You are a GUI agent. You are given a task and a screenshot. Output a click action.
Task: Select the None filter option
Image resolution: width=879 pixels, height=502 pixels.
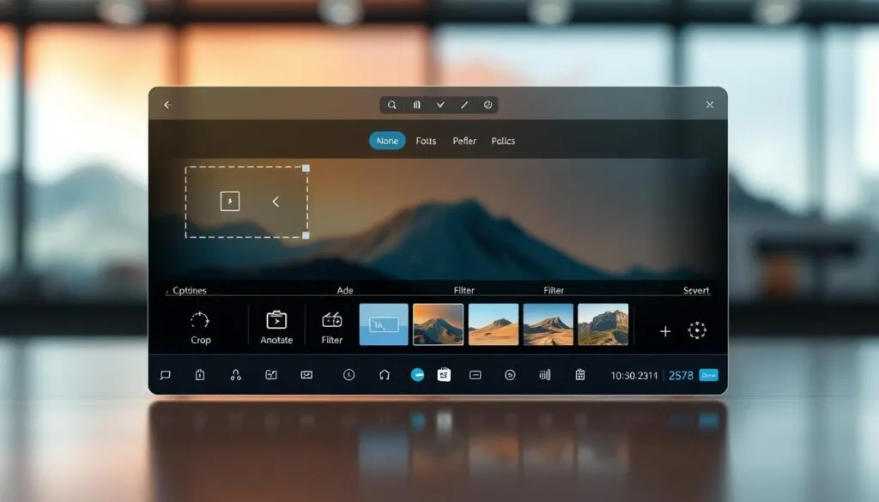pos(387,141)
